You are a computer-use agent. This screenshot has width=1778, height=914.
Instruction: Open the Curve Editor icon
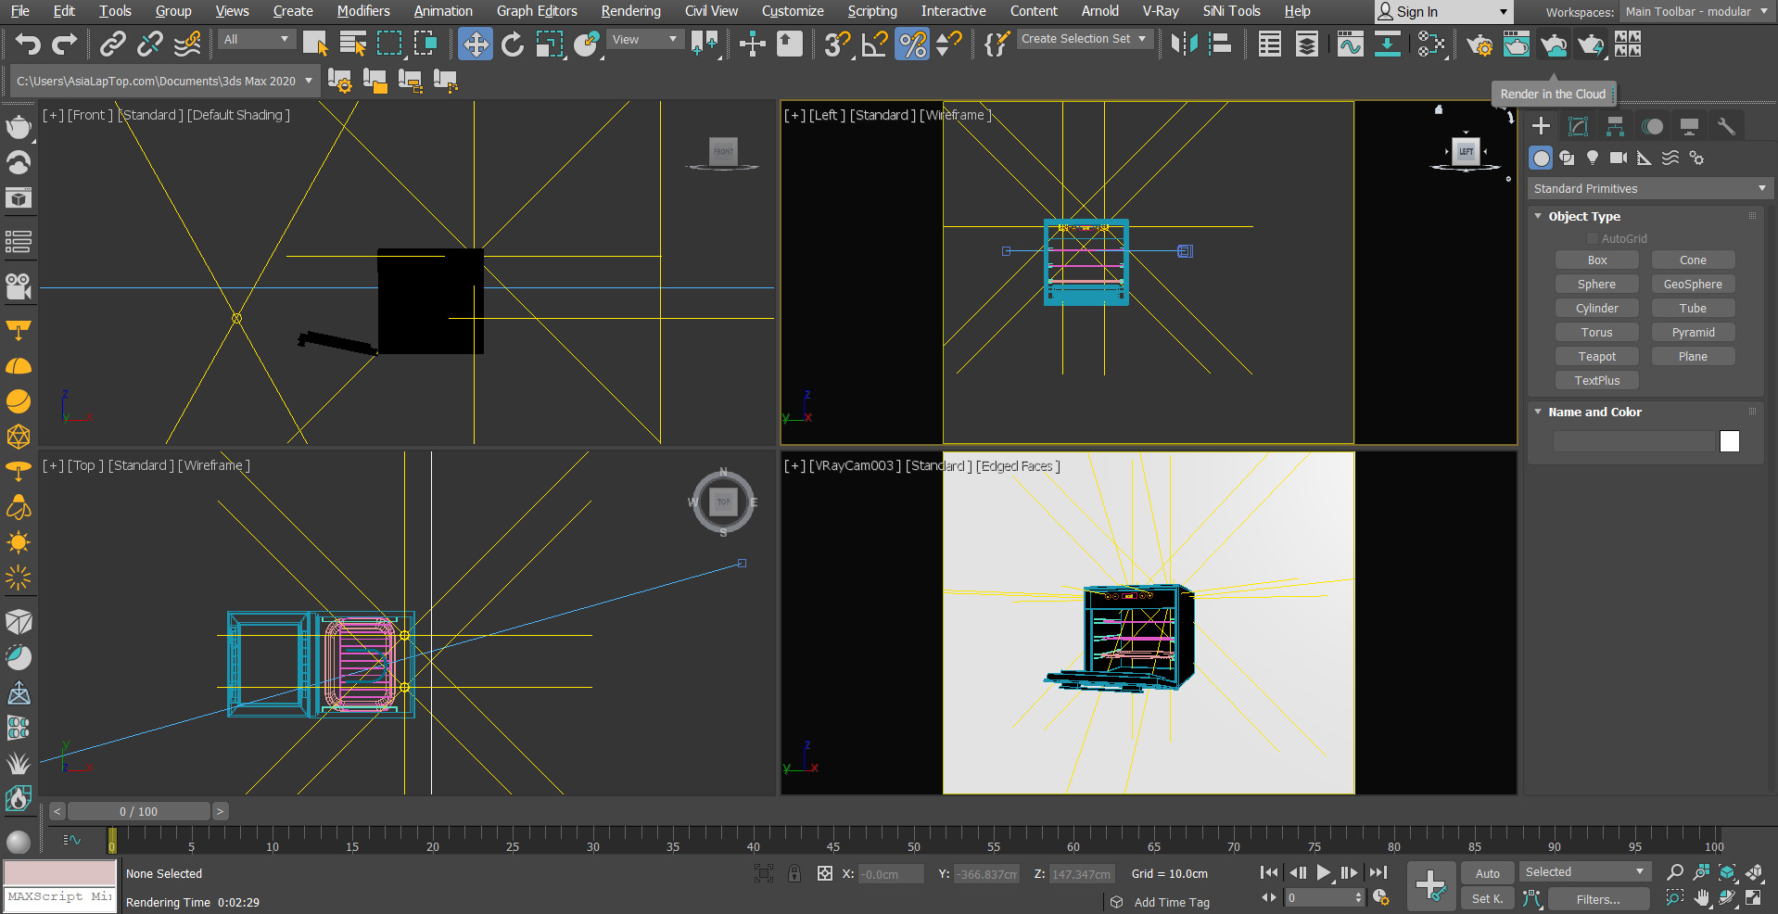tap(1350, 44)
